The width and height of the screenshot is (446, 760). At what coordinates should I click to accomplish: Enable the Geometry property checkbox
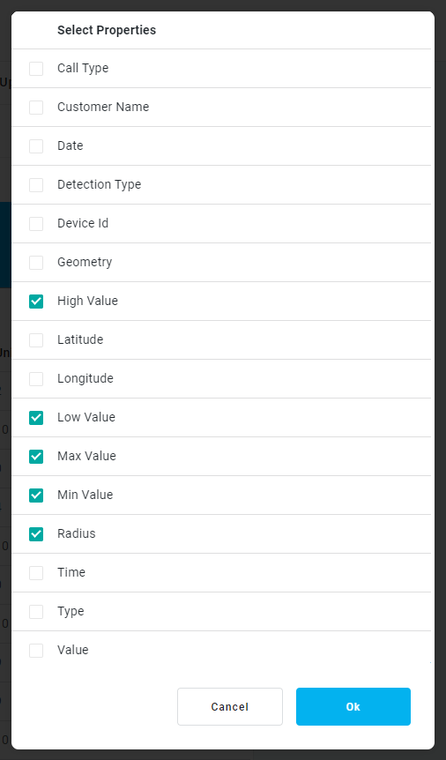point(36,263)
